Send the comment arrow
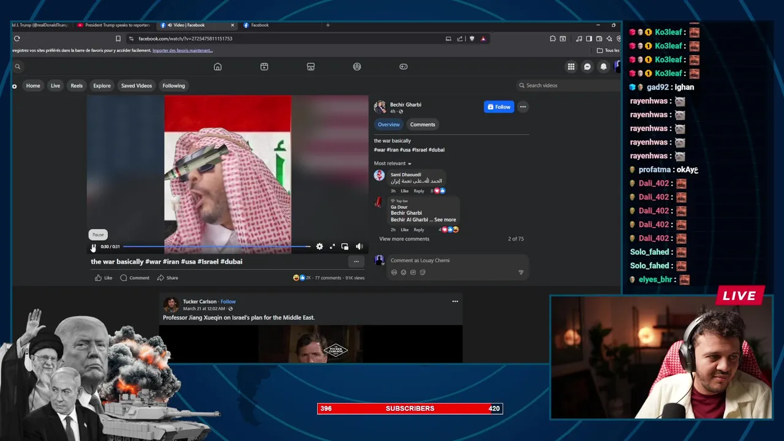Viewport: 784px width, 441px height. (x=521, y=273)
